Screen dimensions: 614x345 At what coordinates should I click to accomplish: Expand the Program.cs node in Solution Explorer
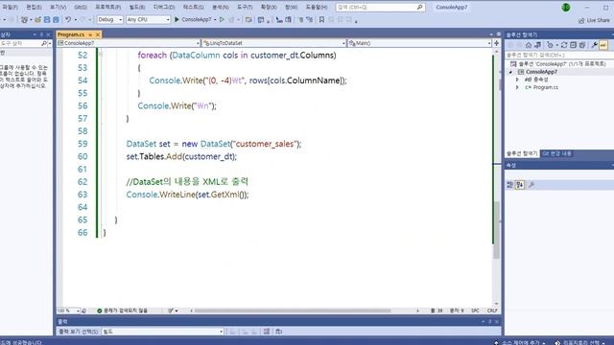pos(517,87)
